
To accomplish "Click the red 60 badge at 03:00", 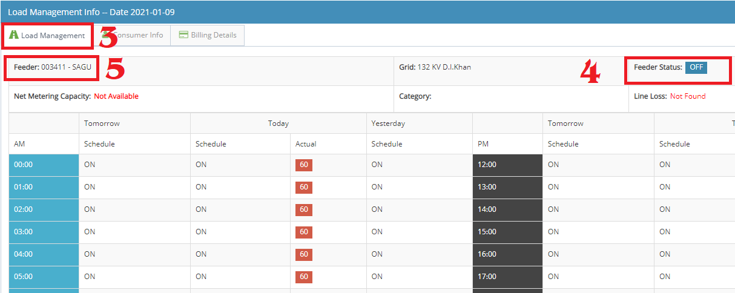I will click(x=304, y=232).
